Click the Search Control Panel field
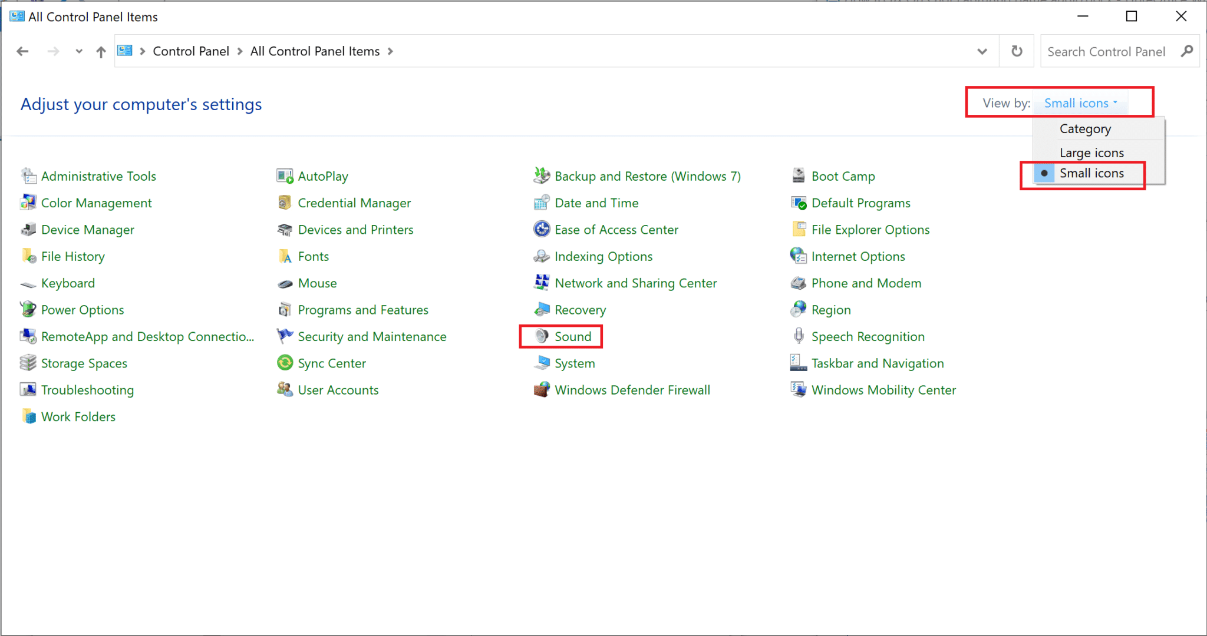The height and width of the screenshot is (636, 1207). [1106, 52]
